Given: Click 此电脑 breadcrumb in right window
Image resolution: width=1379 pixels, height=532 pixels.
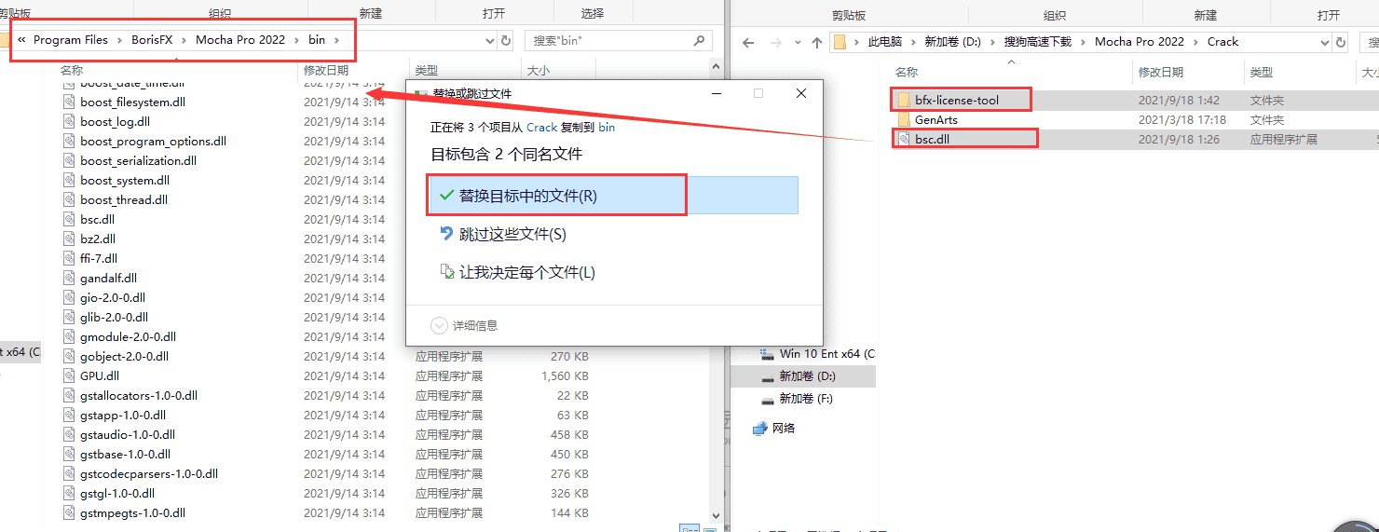Looking at the screenshot, I should [x=884, y=42].
